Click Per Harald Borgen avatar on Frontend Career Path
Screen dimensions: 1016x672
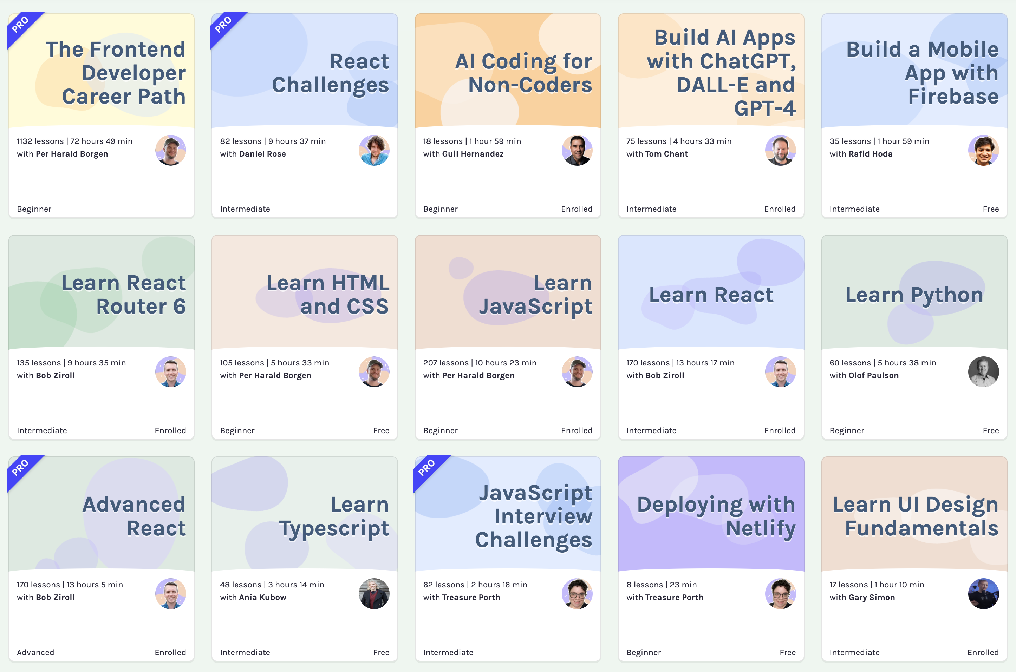(170, 150)
